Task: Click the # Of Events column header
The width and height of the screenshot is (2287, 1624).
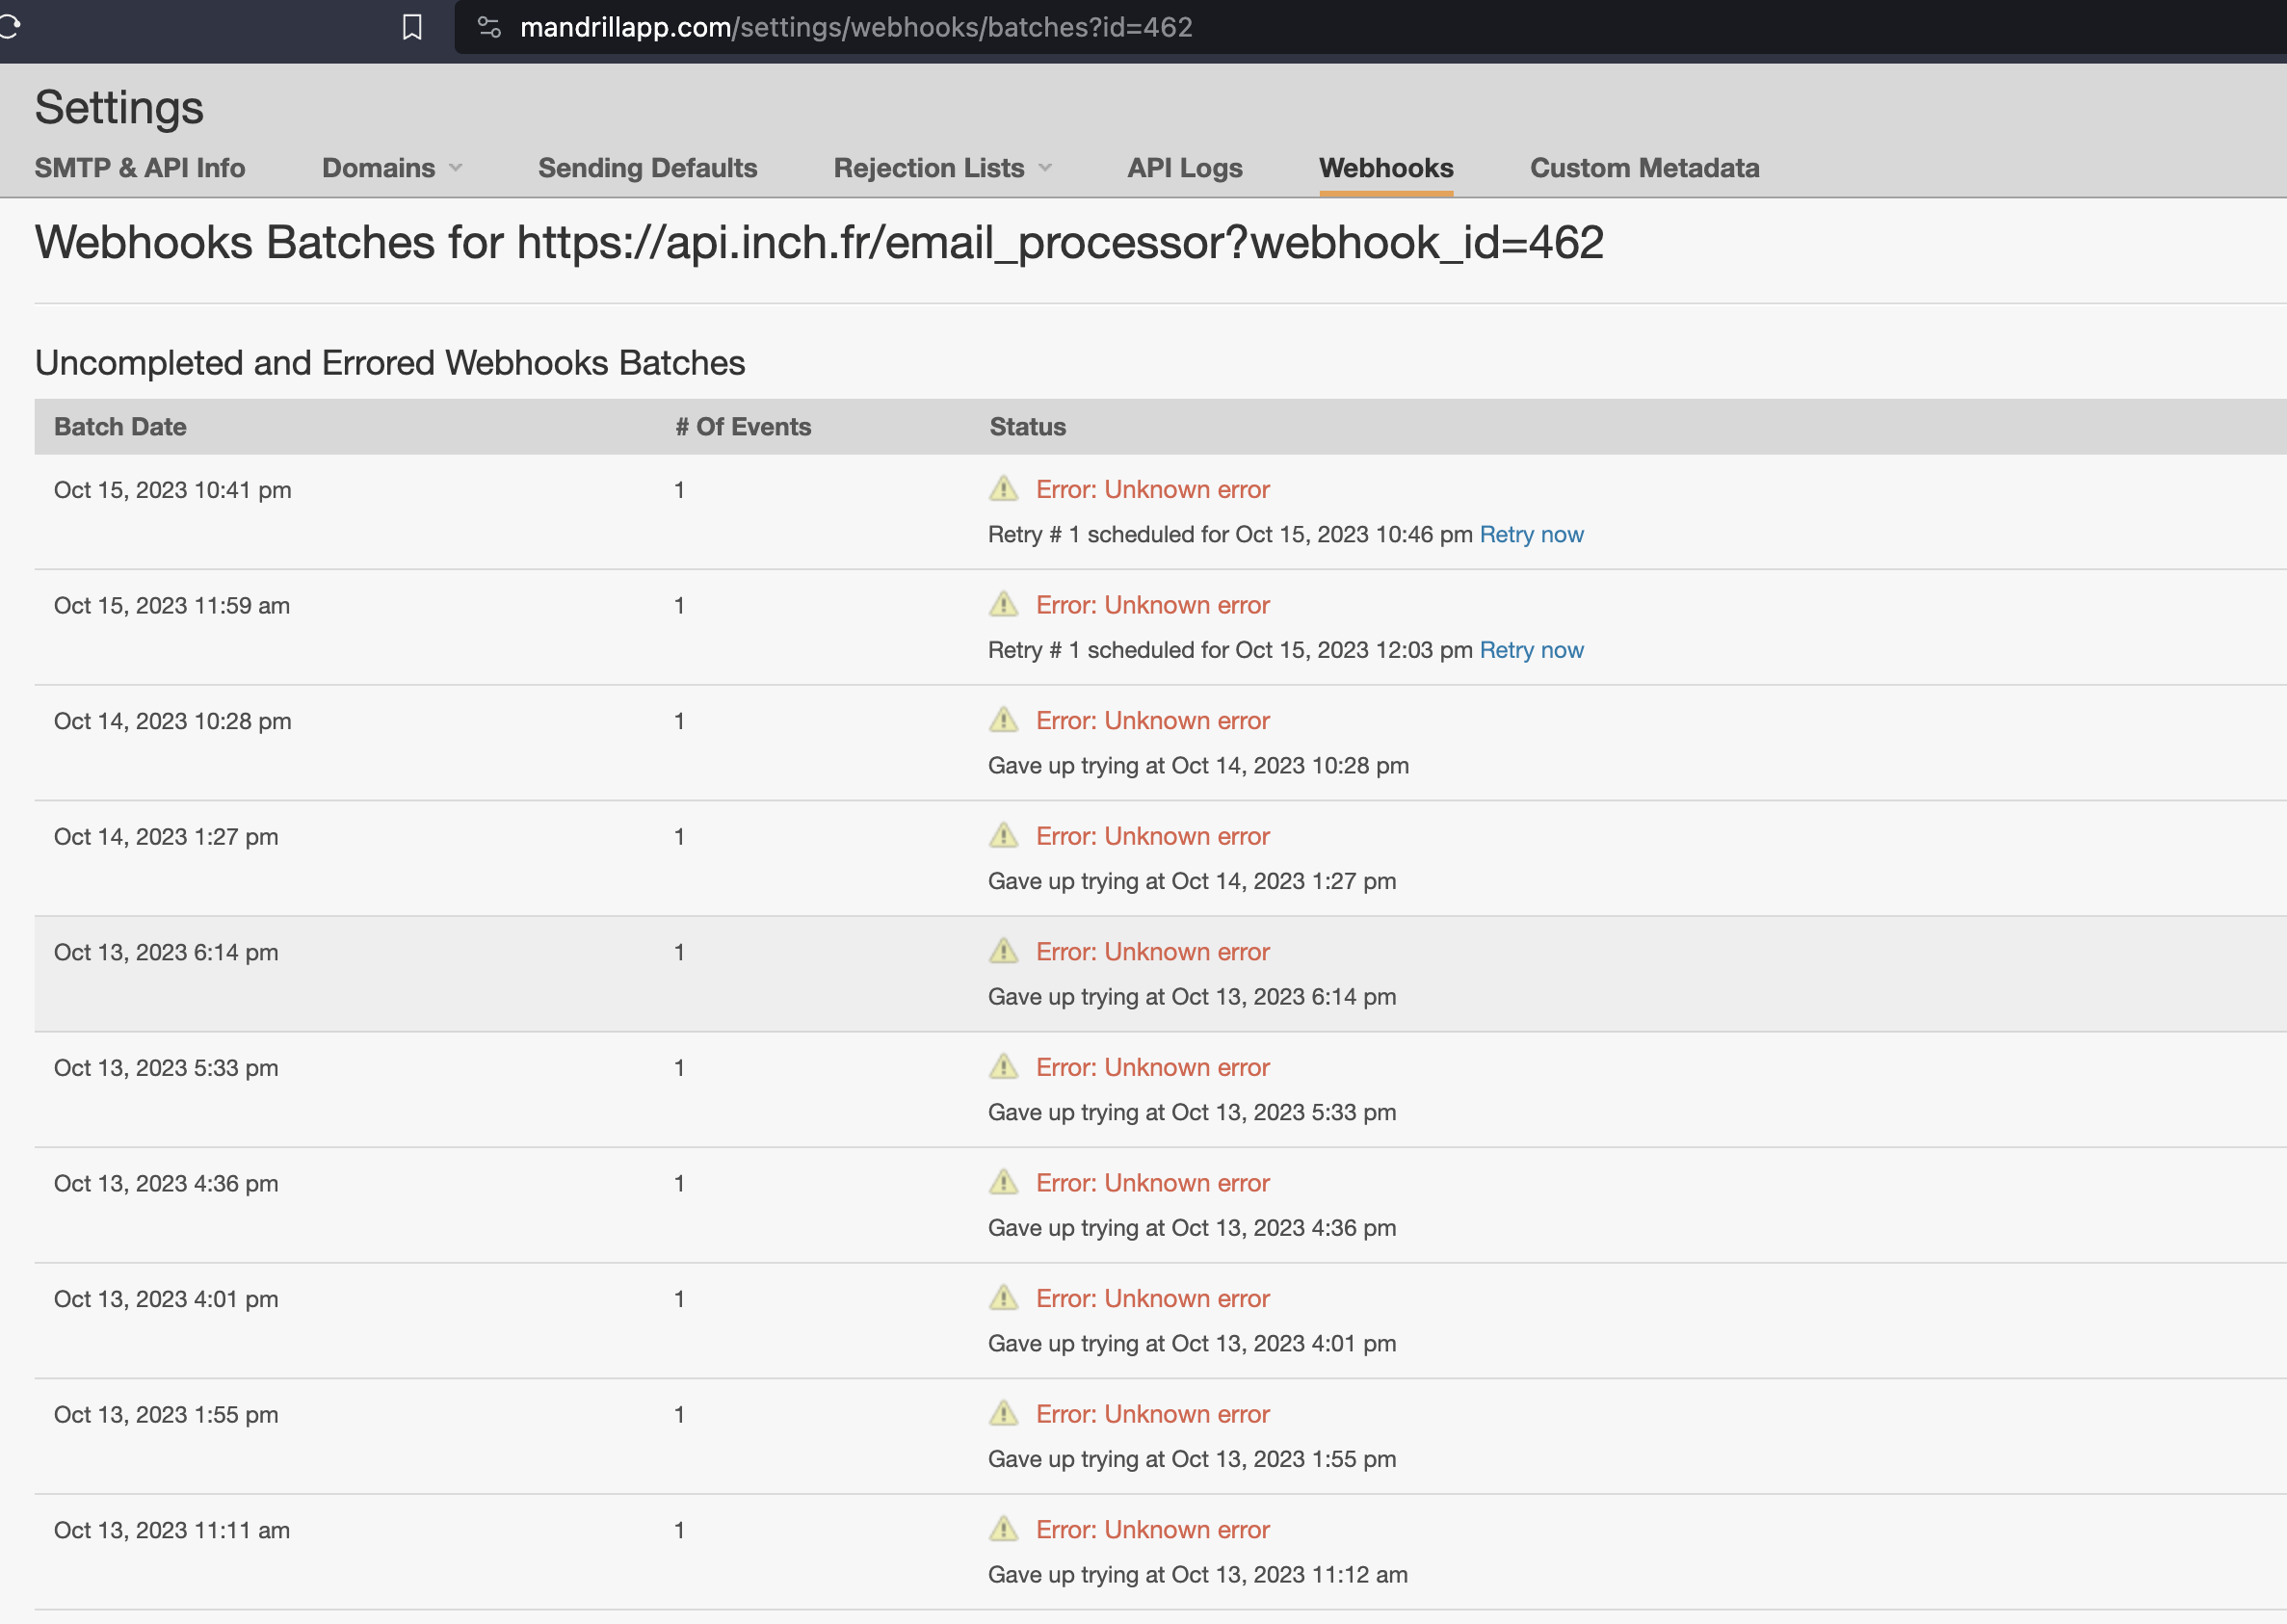Action: coord(743,427)
